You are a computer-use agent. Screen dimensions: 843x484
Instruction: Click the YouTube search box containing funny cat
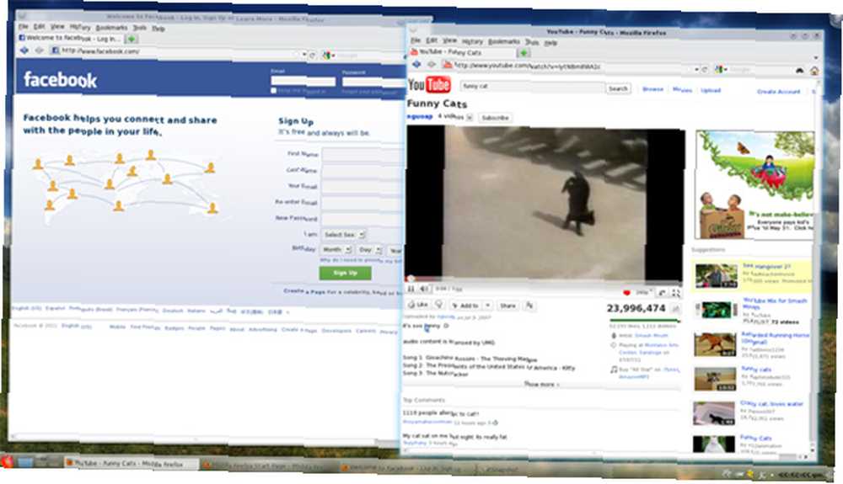tap(532, 87)
